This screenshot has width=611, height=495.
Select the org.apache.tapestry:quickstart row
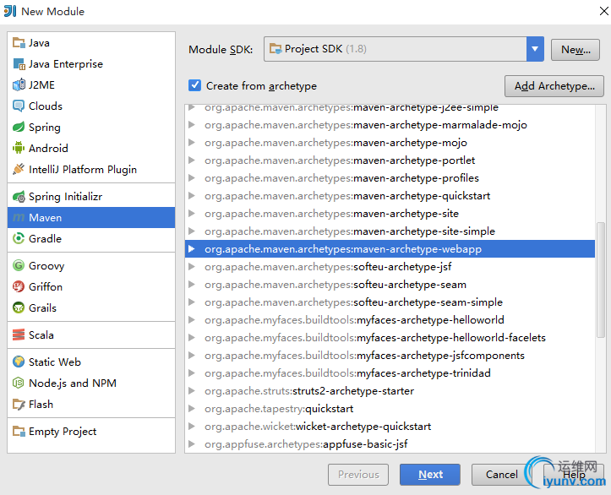(390, 409)
